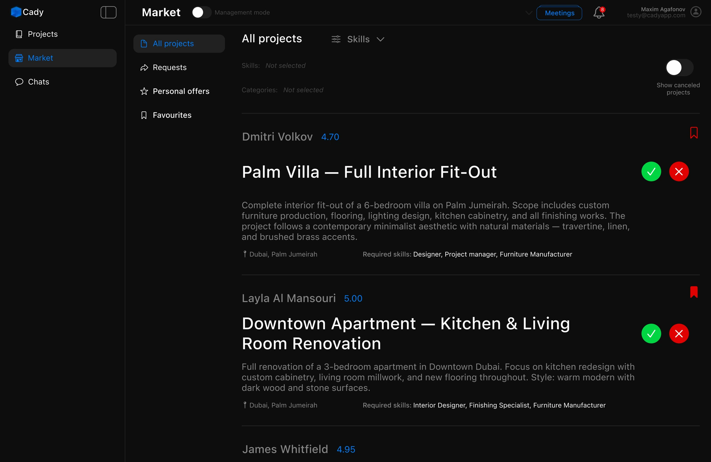Viewport: 711px width, 462px height.
Task: Click the Maxim Agafonov user name
Action: [x=663, y=9]
